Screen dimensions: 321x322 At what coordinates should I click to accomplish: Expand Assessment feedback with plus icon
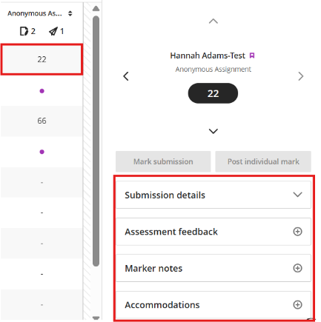(297, 232)
